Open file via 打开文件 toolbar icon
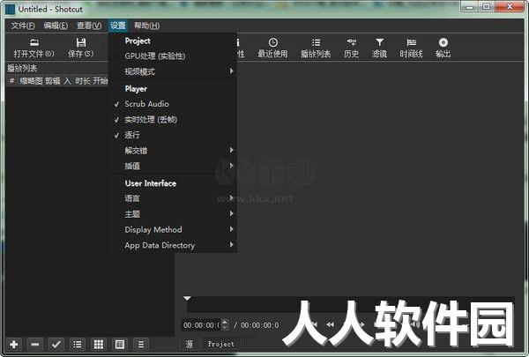The width and height of the screenshot is (529, 357). (34, 48)
